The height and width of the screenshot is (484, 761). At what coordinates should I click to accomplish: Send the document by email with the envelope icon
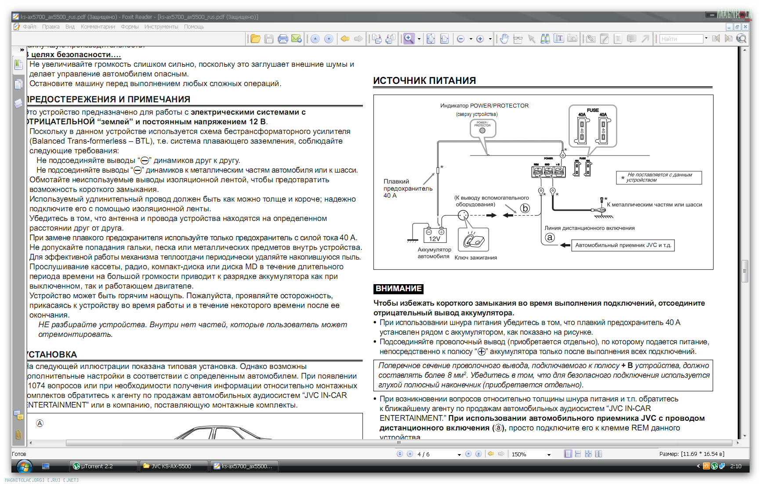(x=297, y=39)
